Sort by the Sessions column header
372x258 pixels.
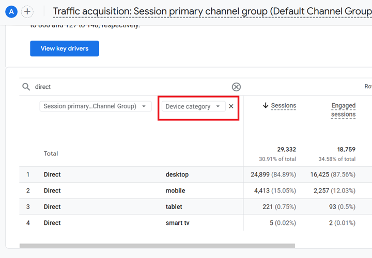[x=283, y=105]
